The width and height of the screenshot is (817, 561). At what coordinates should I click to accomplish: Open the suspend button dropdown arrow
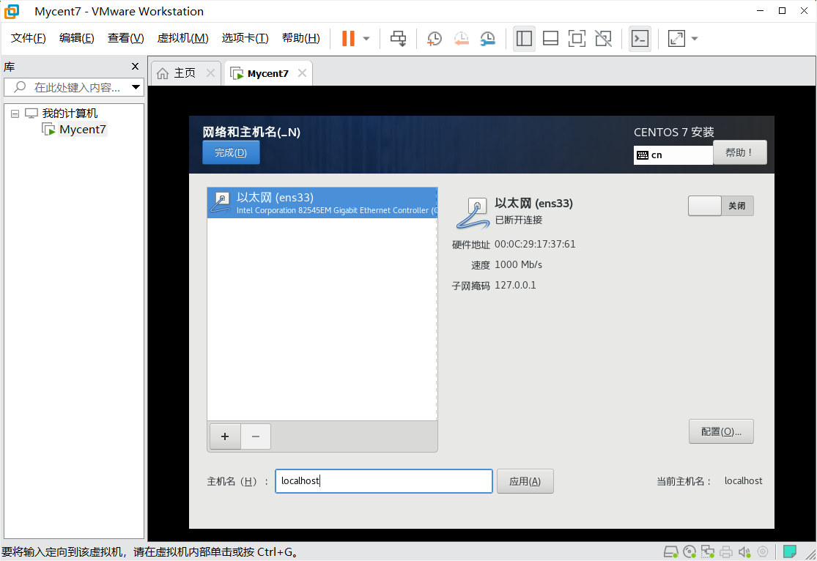(363, 38)
